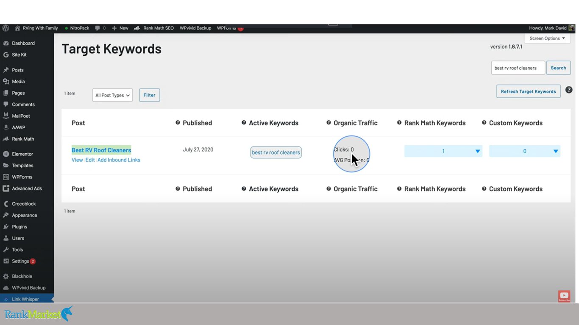Open NitroPack in admin bar
This screenshot has height=325, width=579.
77,28
